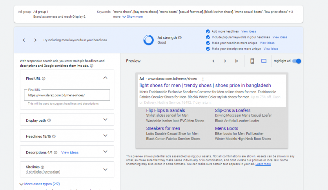
Task: Click checkmark beside Make your headlines more unique
Action: coord(208,43)
